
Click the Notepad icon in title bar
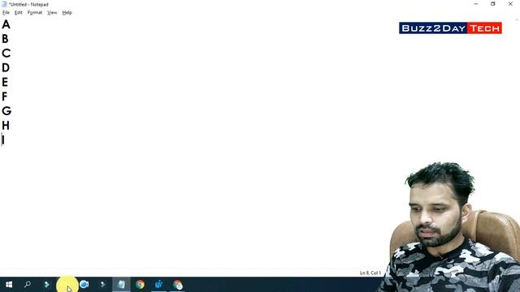[4, 4]
